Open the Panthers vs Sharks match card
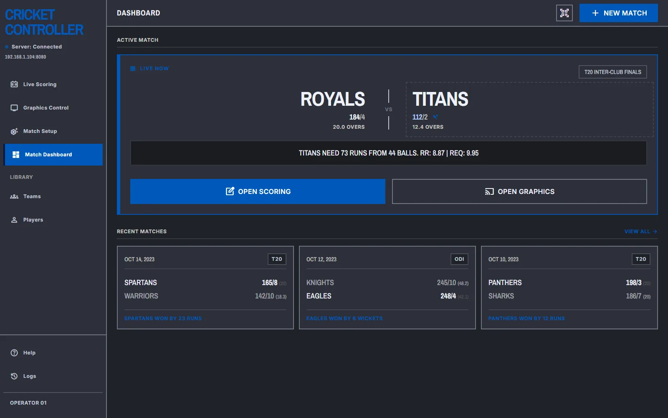Image resolution: width=668 pixels, height=418 pixels. tap(569, 288)
